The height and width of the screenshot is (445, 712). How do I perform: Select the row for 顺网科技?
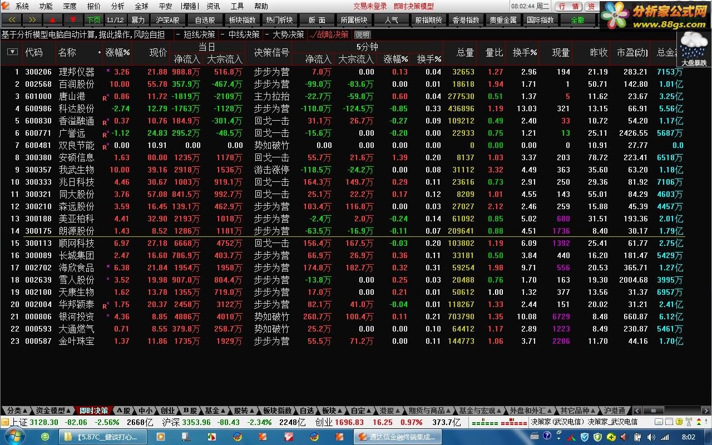(342, 243)
